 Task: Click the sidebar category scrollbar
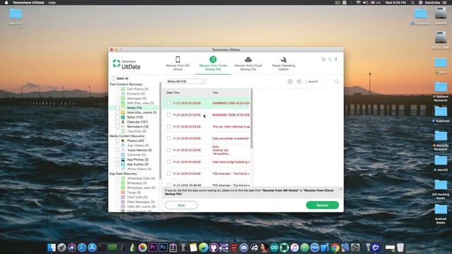pyautogui.click(x=160, y=131)
